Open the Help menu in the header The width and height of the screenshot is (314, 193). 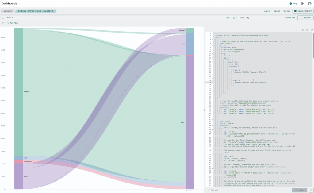pos(293,4)
